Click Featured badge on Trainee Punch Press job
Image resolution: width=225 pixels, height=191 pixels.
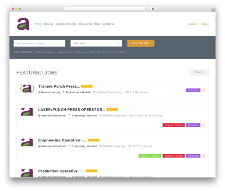pos(87,86)
